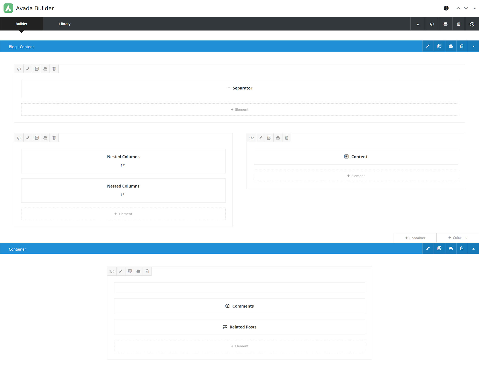Delete the 1/1 column
This screenshot has width=479, height=374.
(54, 69)
